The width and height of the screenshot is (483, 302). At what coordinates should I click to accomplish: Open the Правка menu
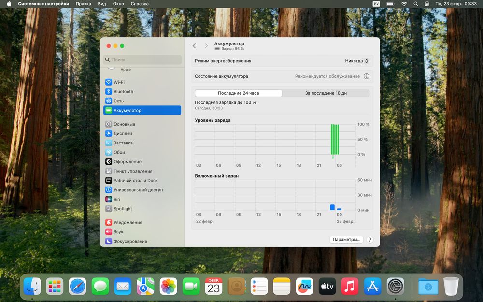[x=83, y=4]
